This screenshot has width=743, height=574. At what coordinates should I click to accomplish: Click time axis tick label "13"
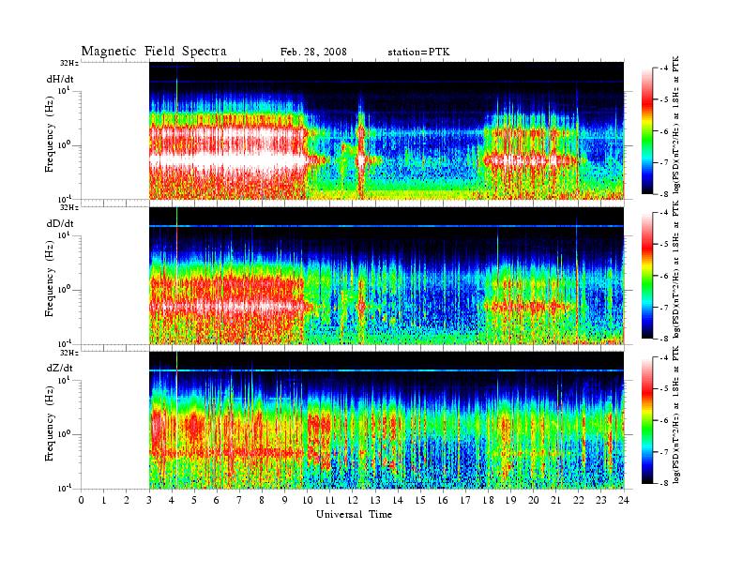(375, 500)
